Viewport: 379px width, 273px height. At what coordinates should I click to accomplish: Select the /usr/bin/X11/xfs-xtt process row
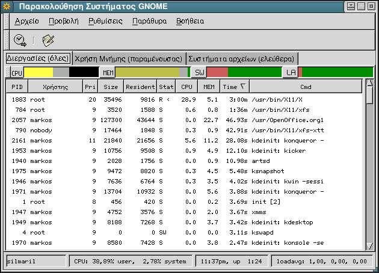tap(184, 130)
